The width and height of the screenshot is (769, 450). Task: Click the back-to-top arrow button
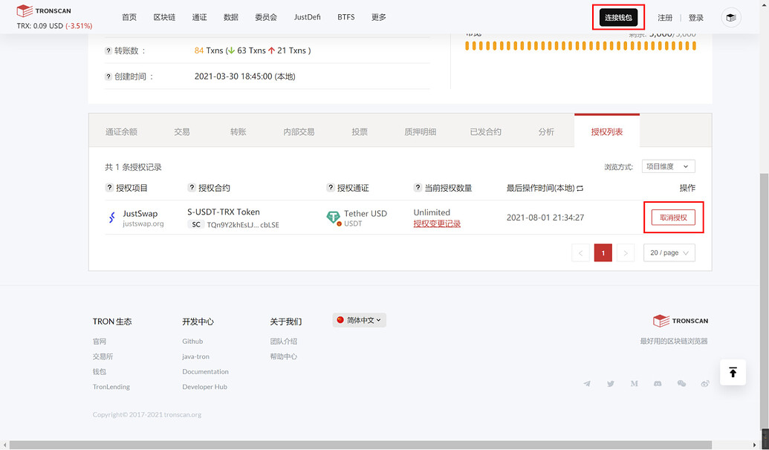(x=733, y=372)
